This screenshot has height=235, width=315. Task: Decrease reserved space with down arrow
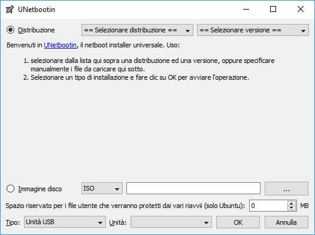[292, 208]
